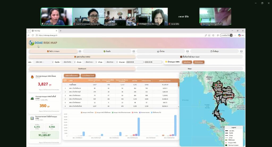Click the Excel download button
272x147 pixels.
[x=88, y=76]
